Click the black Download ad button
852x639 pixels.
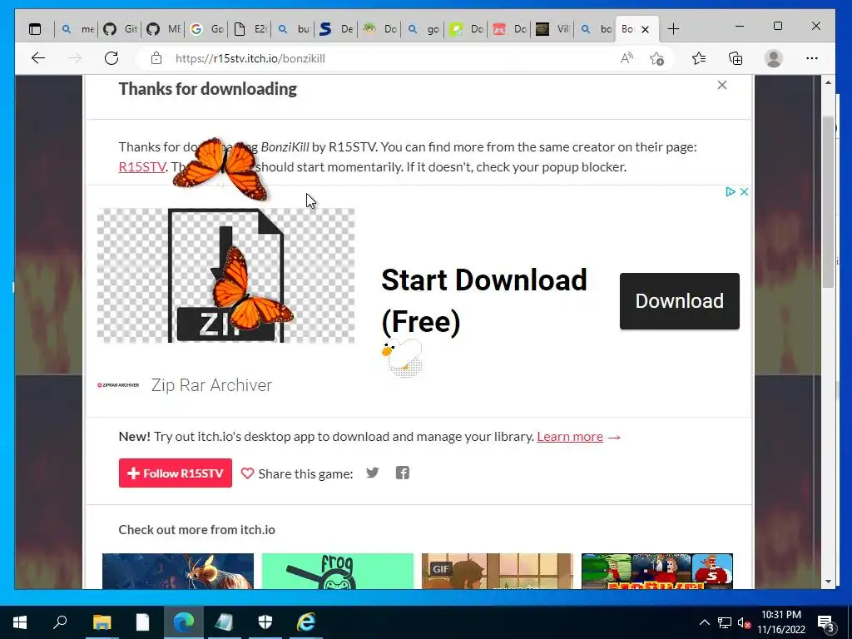[x=679, y=301]
